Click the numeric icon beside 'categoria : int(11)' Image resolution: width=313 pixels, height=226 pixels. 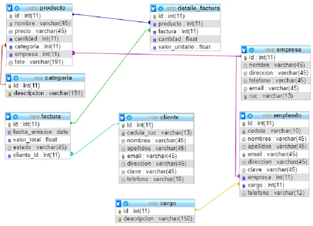[11, 47]
